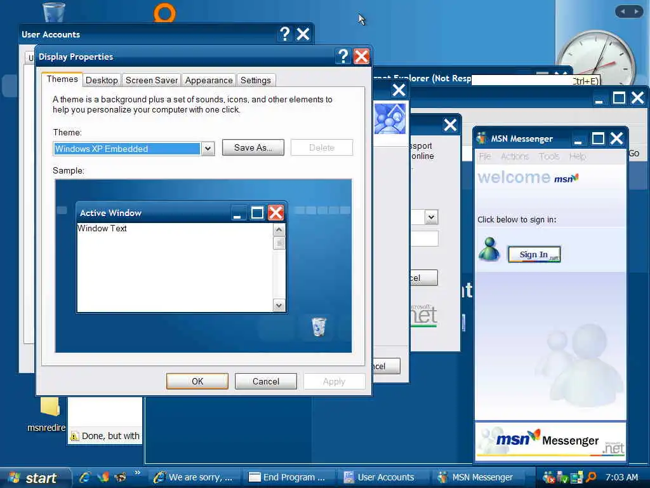Open MSN Messenger File menu
650x488 pixels.
click(485, 156)
